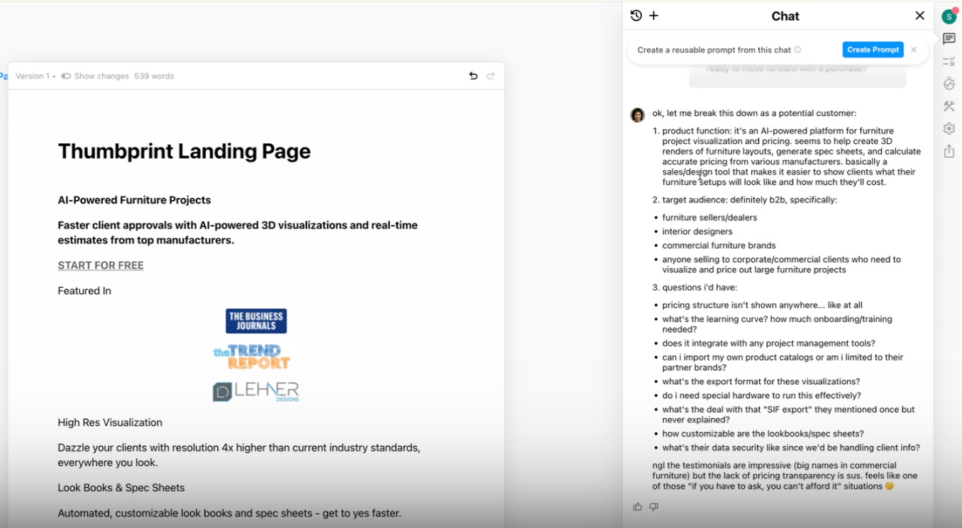This screenshot has width=962, height=528.
Task: Open the checklist review sidebar icon
Action: pyautogui.click(x=949, y=62)
